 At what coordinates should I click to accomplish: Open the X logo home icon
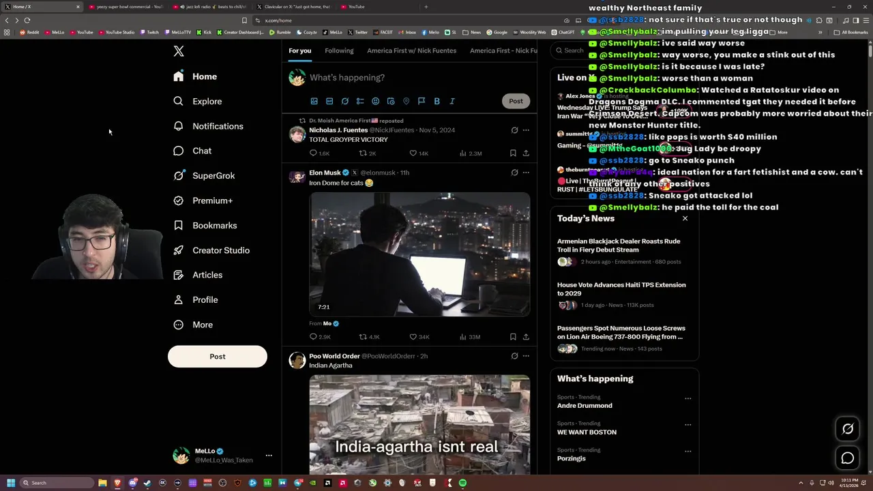pos(179,51)
